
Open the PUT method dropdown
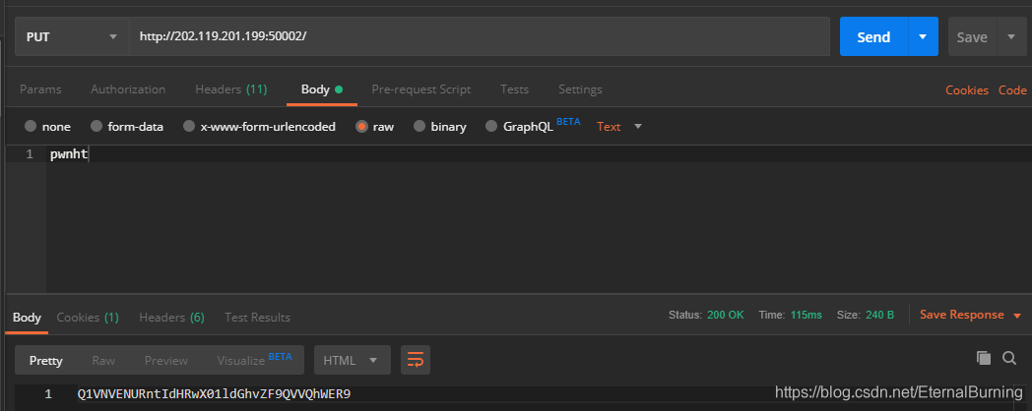[x=72, y=36]
